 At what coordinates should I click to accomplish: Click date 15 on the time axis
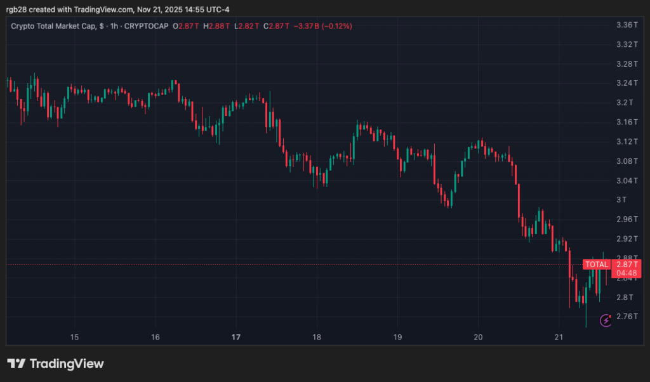point(74,337)
